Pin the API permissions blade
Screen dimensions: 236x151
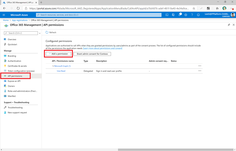229,25
